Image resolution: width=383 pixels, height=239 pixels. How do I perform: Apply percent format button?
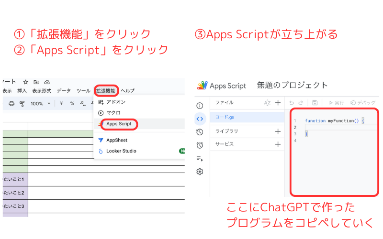click(x=72, y=103)
